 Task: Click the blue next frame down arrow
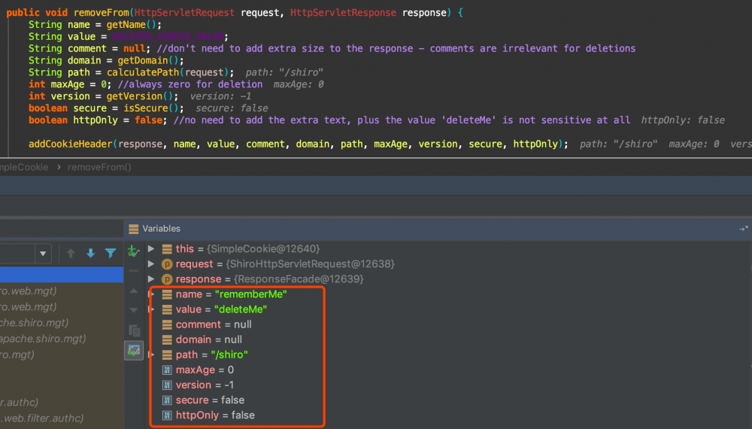(x=91, y=253)
